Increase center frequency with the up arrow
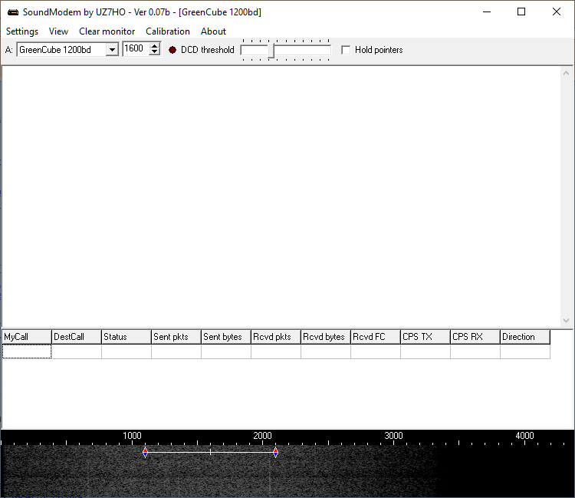The height and width of the screenshot is (498, 575). (x=155, y=45)
